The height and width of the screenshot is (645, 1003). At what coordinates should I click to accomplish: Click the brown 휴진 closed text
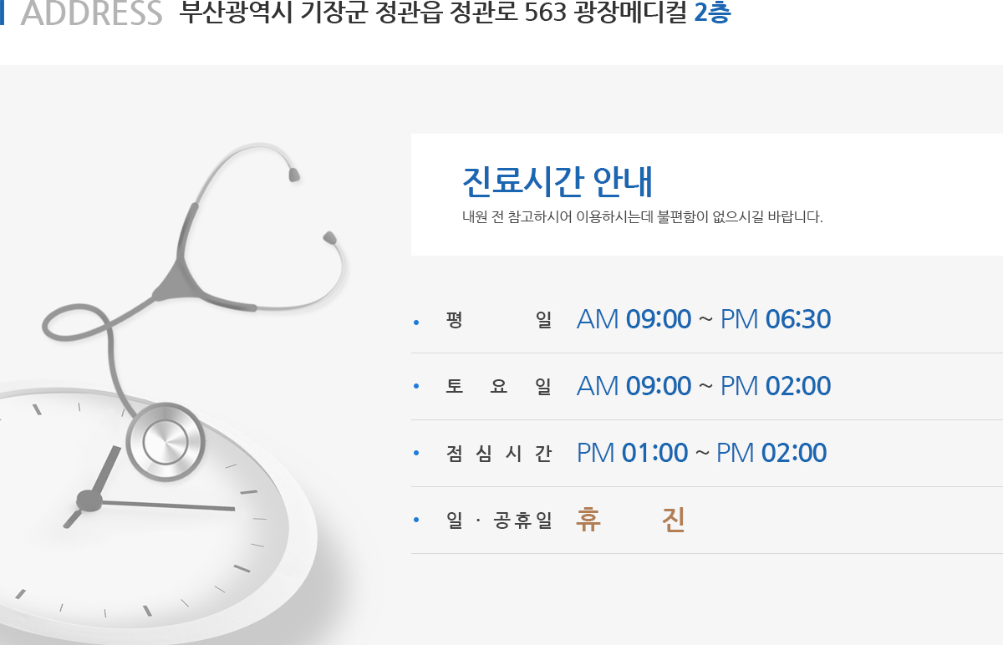[631, 520]
